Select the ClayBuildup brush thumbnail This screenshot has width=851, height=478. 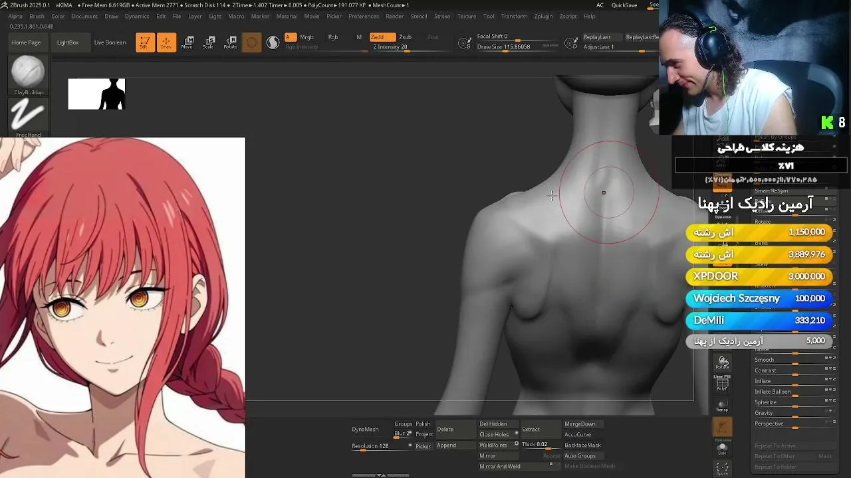pos(29,76)
